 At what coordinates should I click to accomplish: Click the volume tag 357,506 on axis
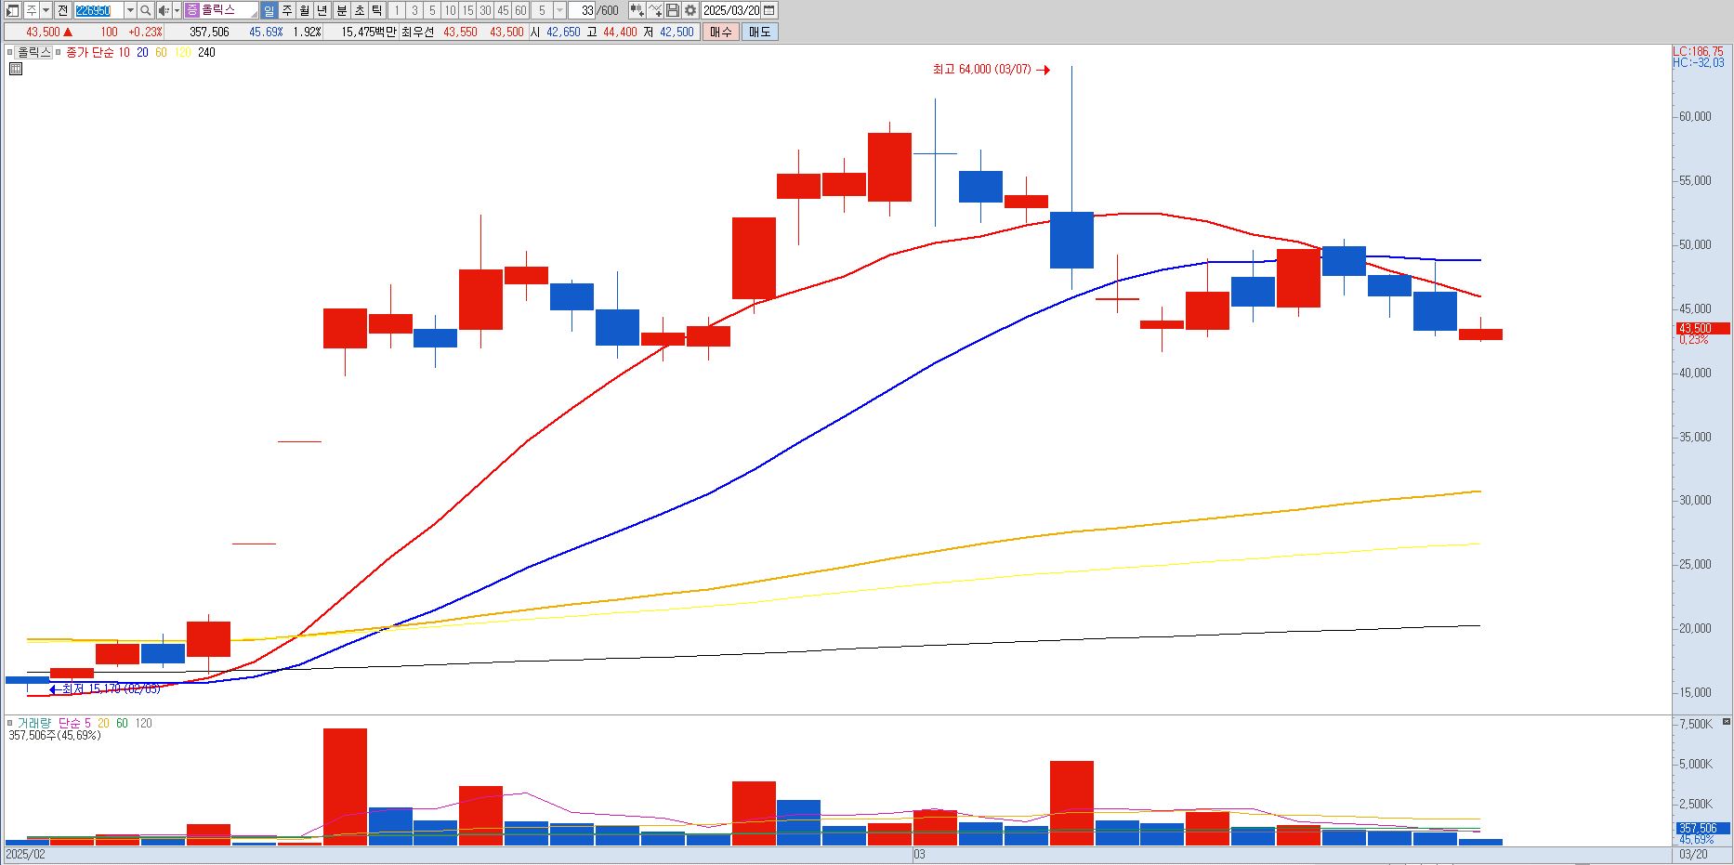point(1702,828)
